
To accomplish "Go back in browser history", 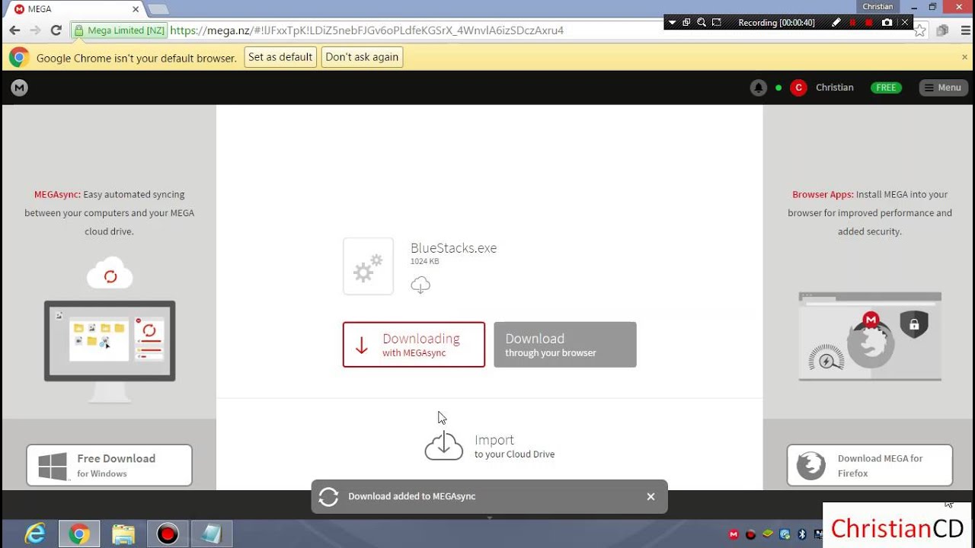I will click(14, 30).
